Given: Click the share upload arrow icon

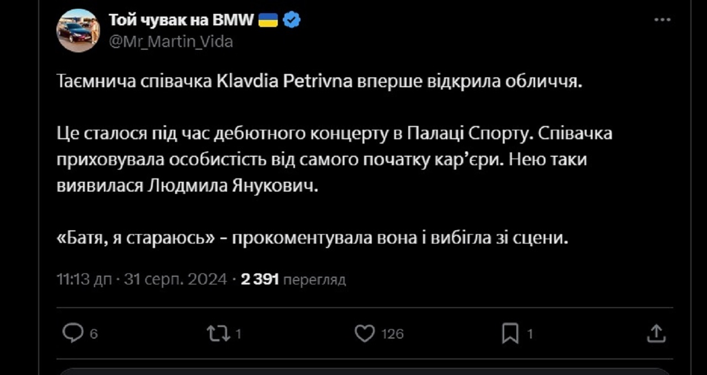Looking at the screenshot, I should coord(656,333).
